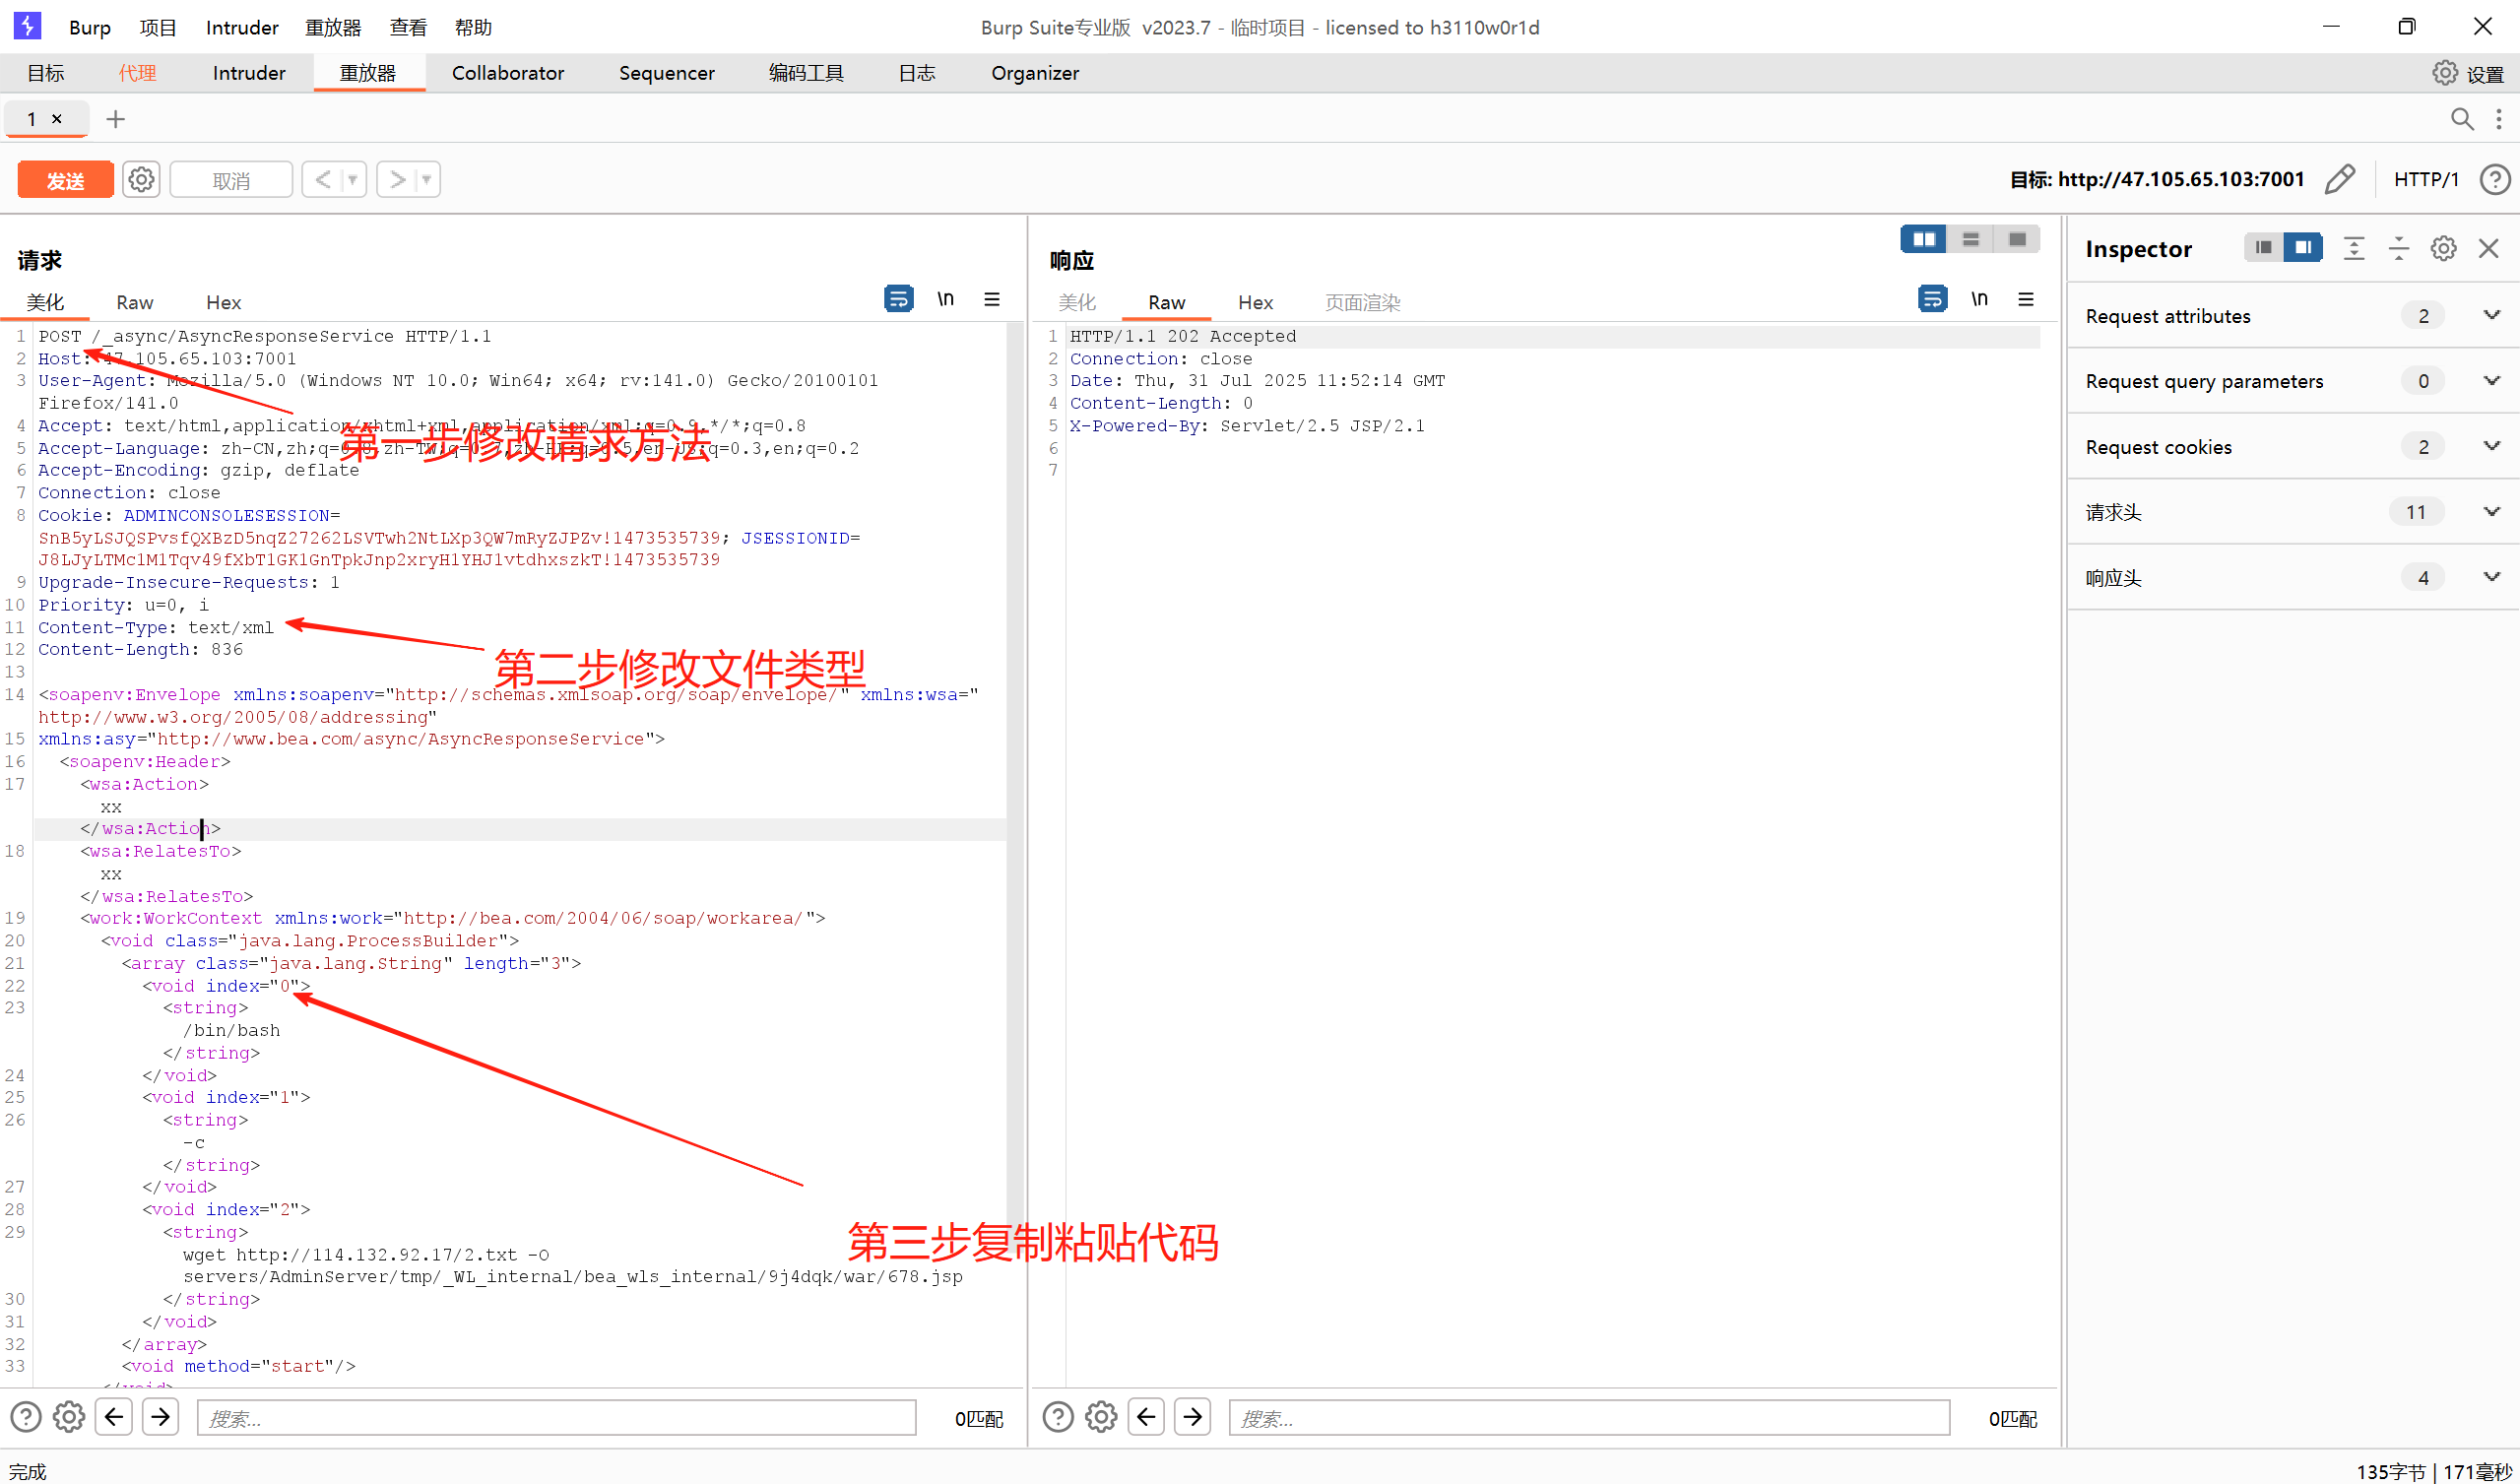Toggle non-printable \n display in request pane
The image size is (2520, 1484).
point(945,299)
